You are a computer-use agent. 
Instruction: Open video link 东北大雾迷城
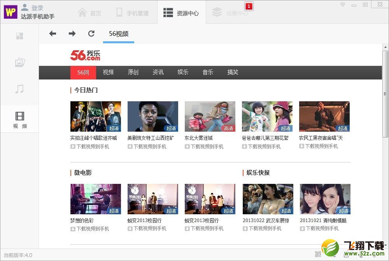[x=198, y=138]
